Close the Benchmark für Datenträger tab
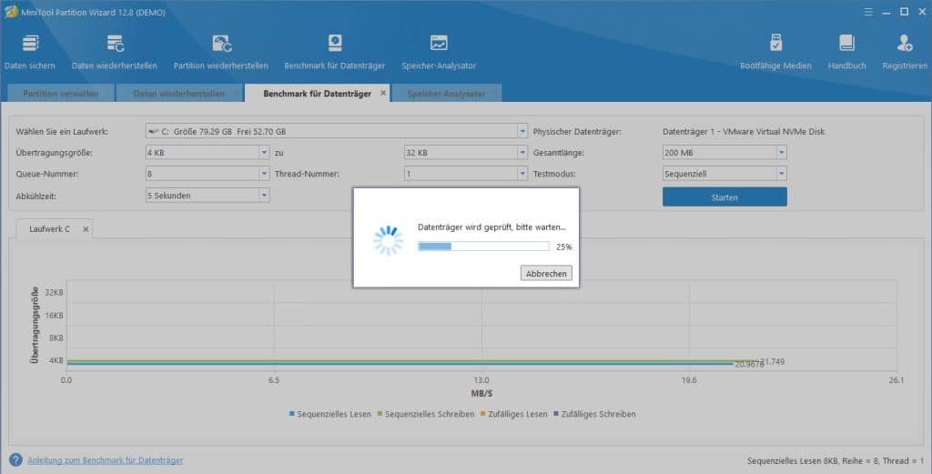This screenshot has height=474, width=932. [x=383, y=93]
